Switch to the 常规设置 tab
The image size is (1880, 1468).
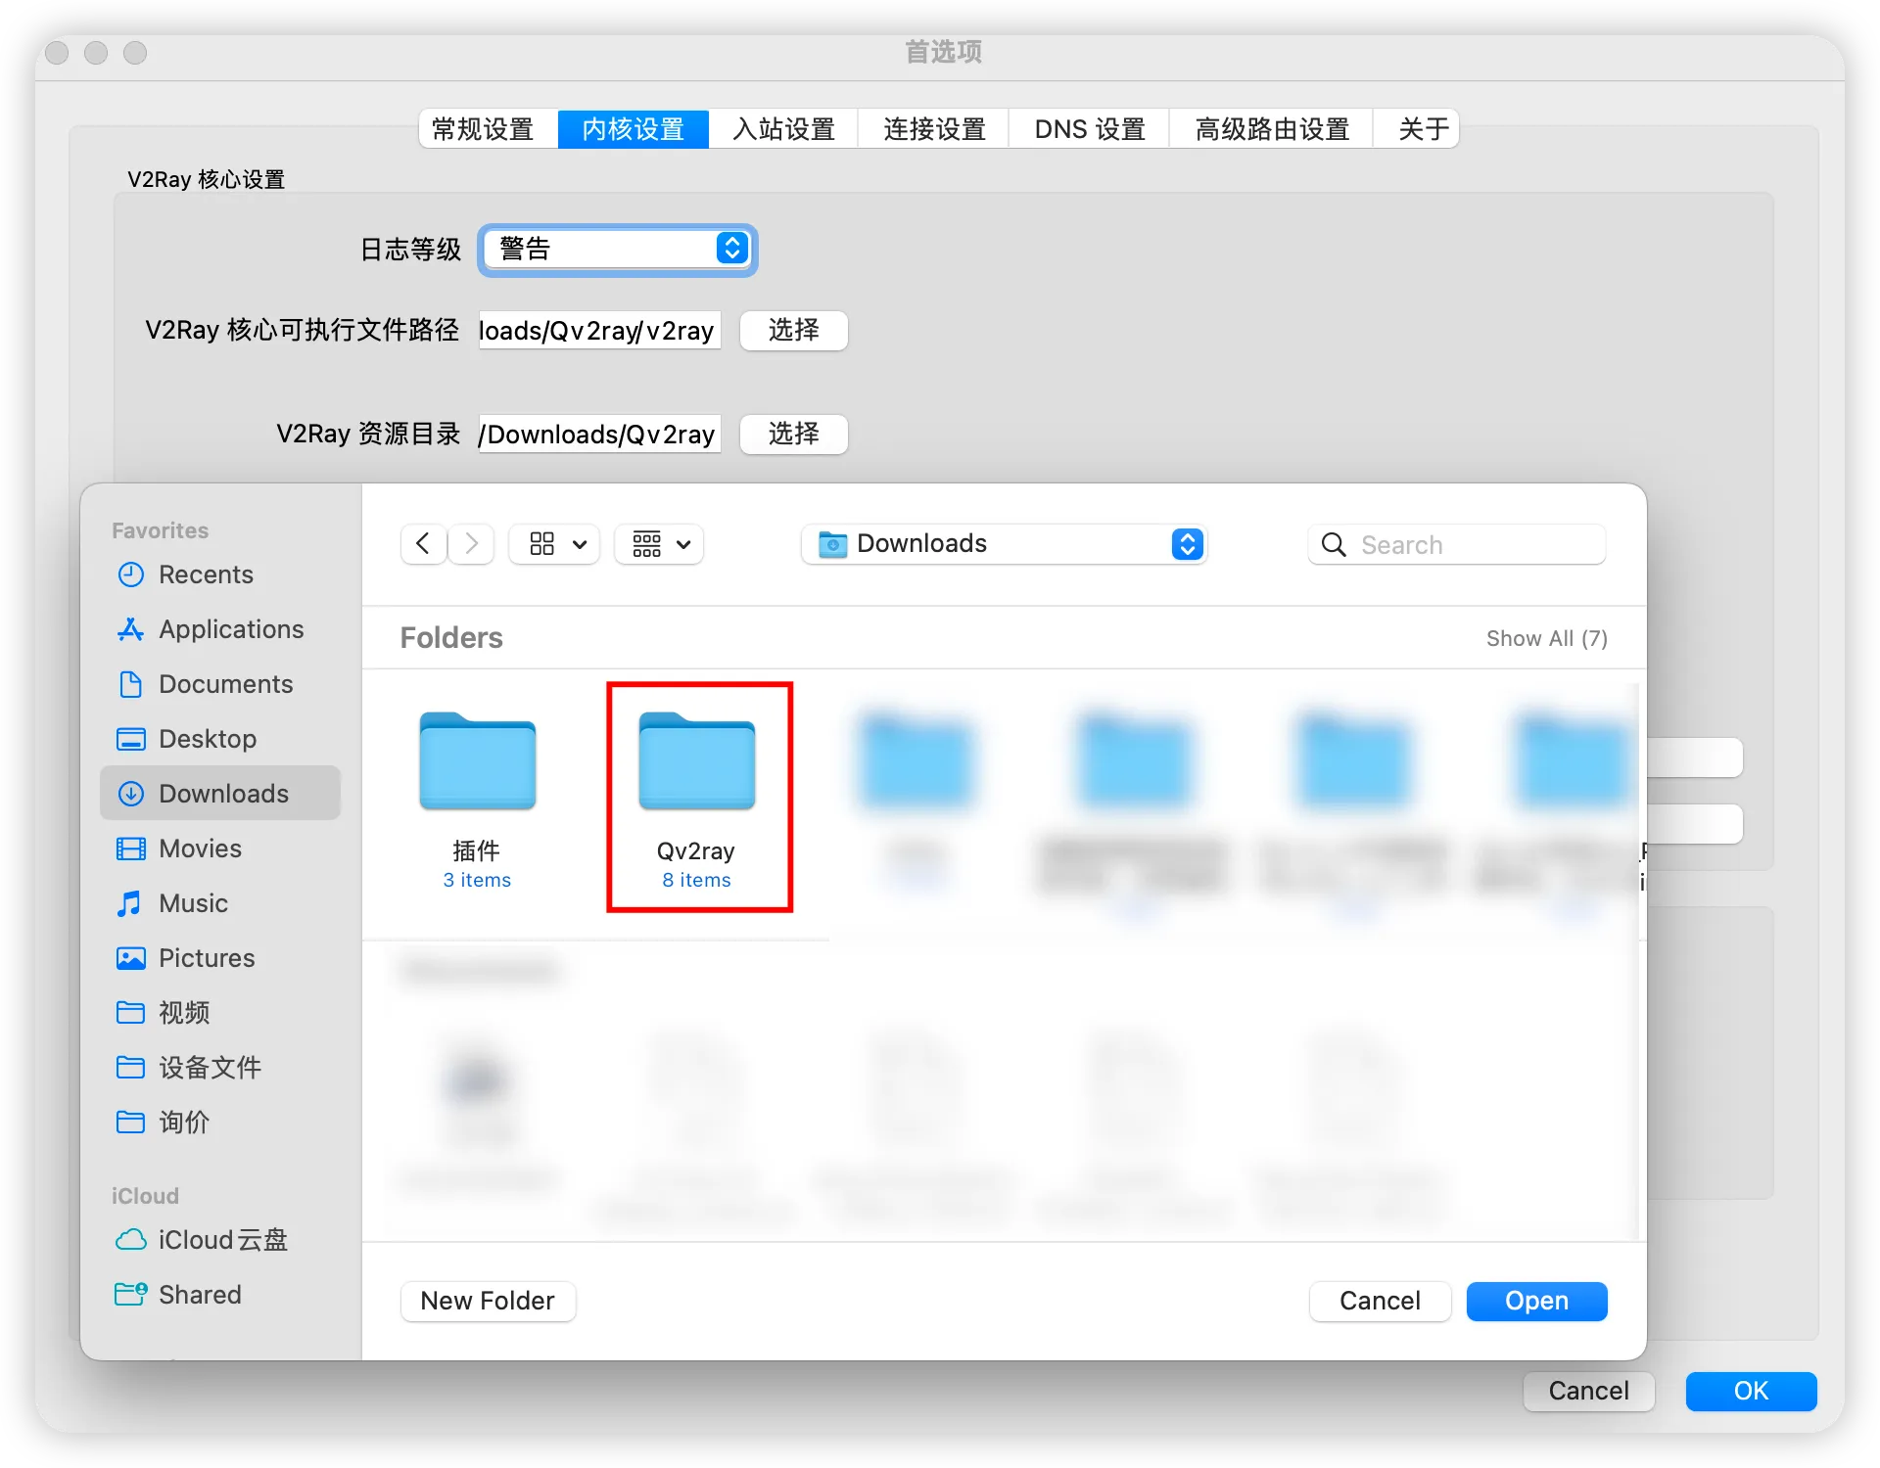(x=484, y=128)
